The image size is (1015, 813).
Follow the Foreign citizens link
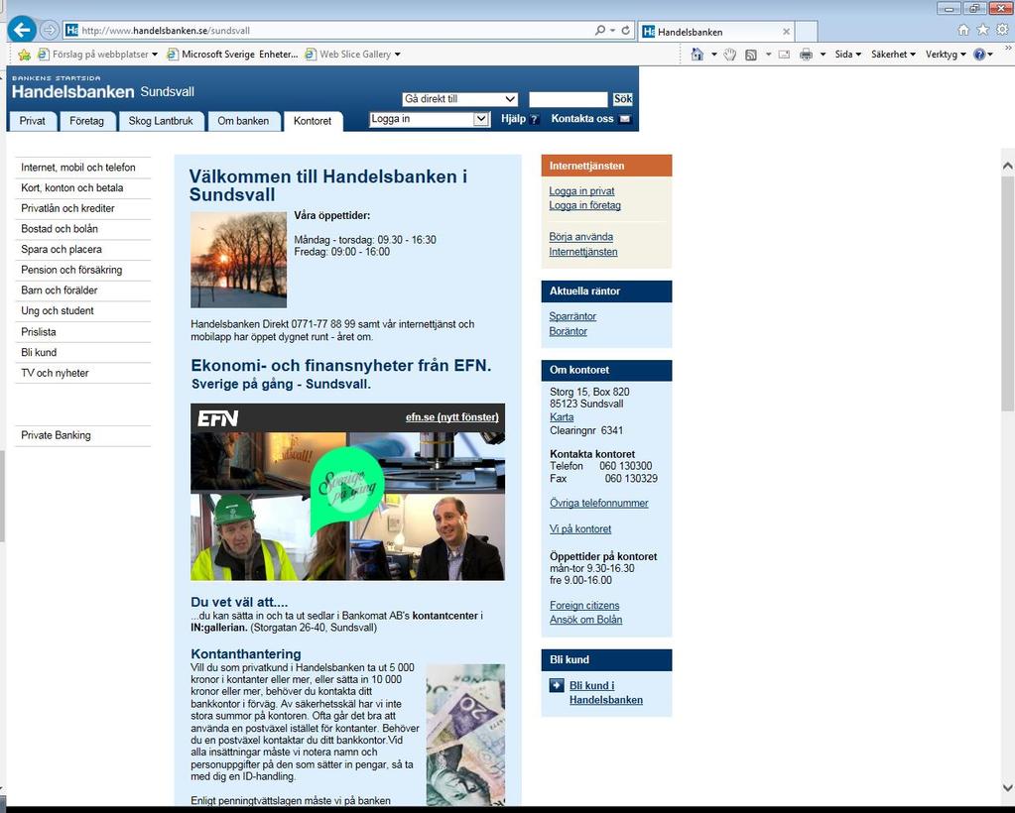tap(584, 606)
